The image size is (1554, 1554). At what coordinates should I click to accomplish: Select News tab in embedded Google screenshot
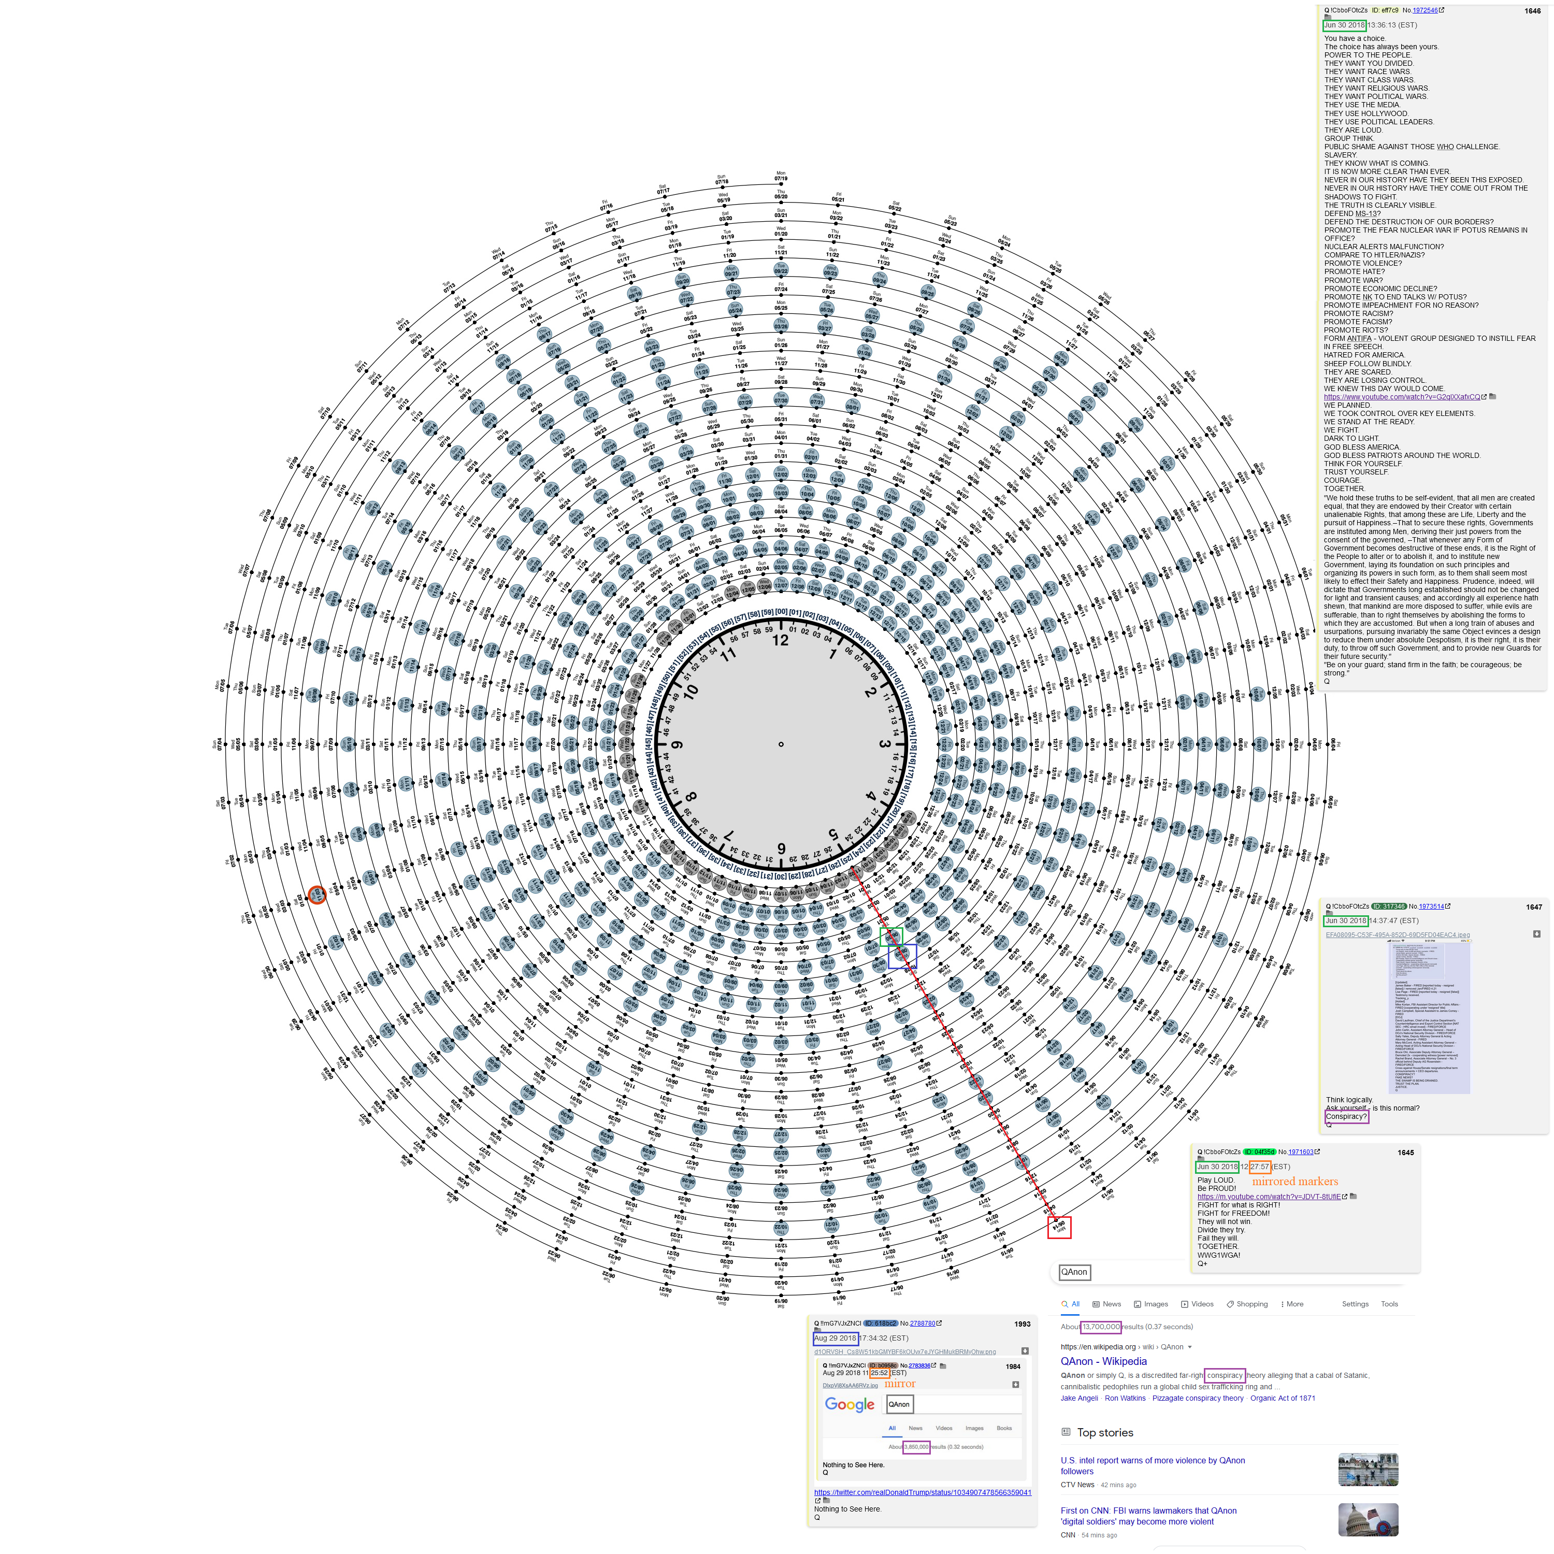(915, 1429)
